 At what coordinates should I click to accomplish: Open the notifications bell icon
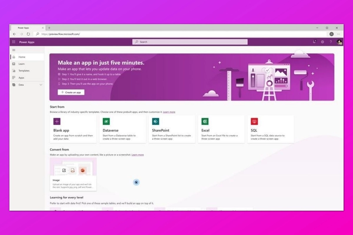tap(314, 42)
